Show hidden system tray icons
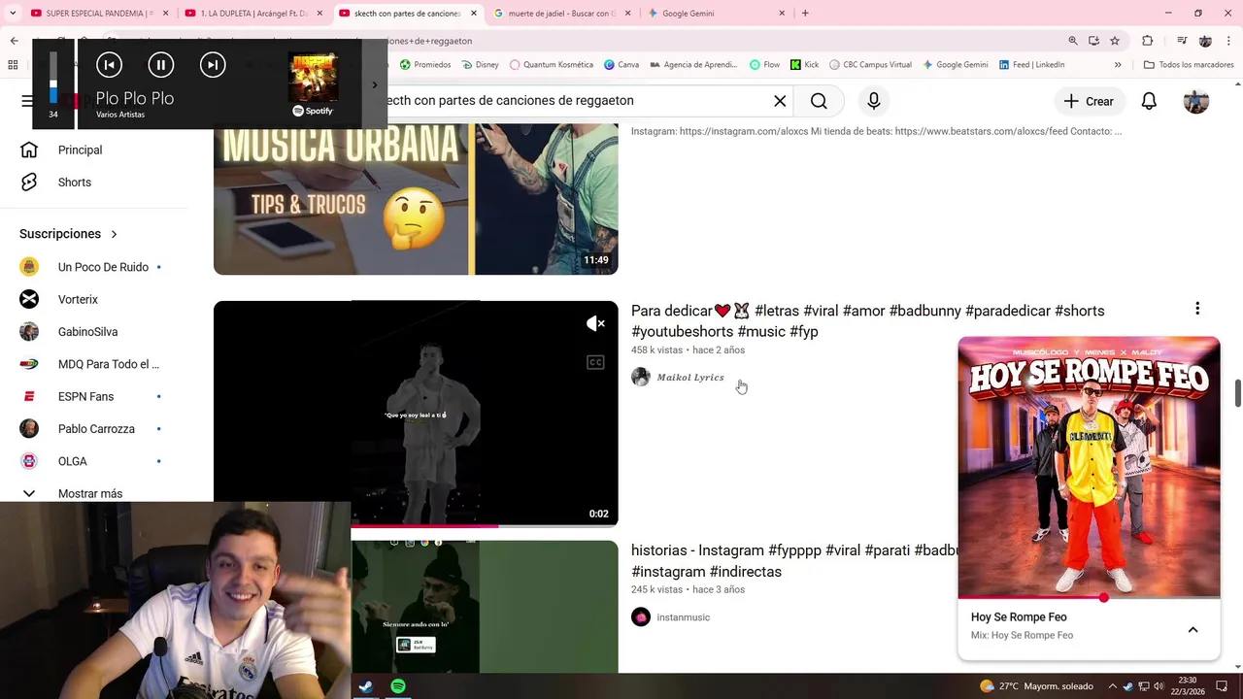The width and height of the screenshot is (1243, 699). click(x=1113, y=686)
